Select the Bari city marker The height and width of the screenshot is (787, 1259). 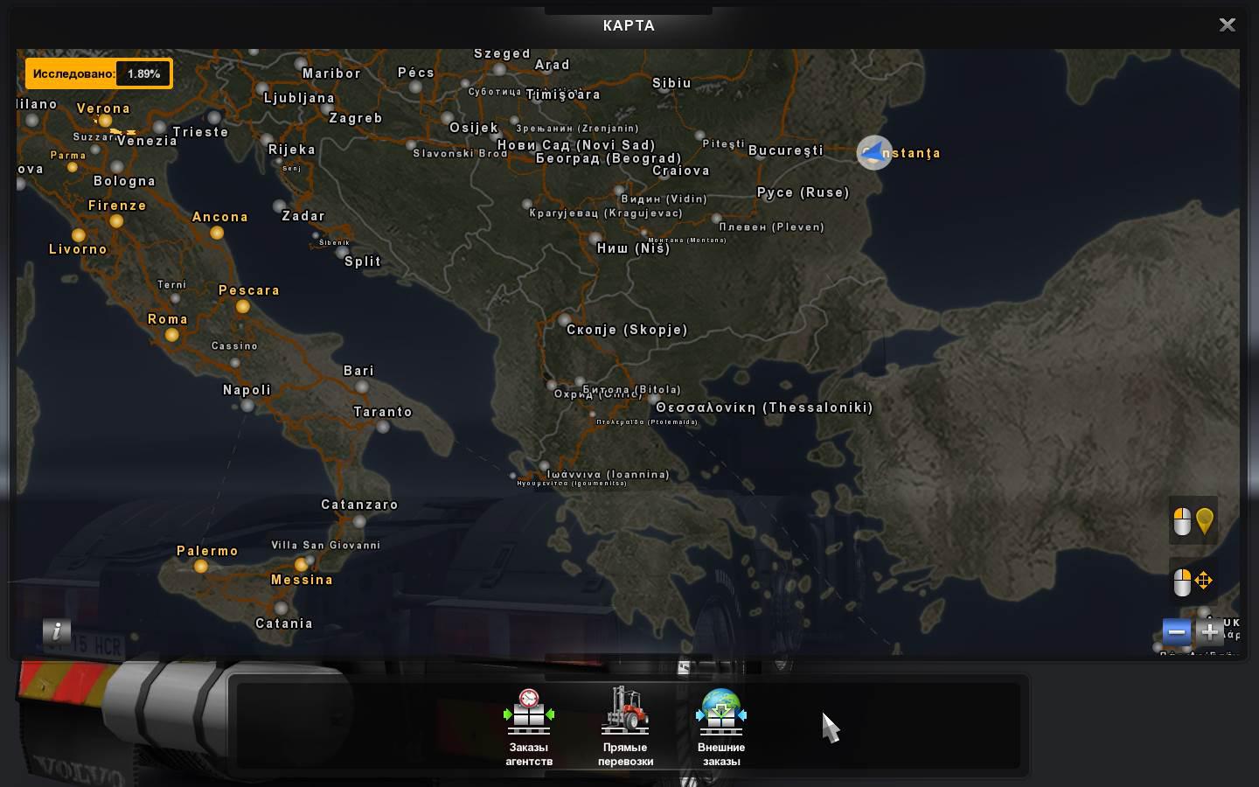pyautogui.click(x=361, y=387)
